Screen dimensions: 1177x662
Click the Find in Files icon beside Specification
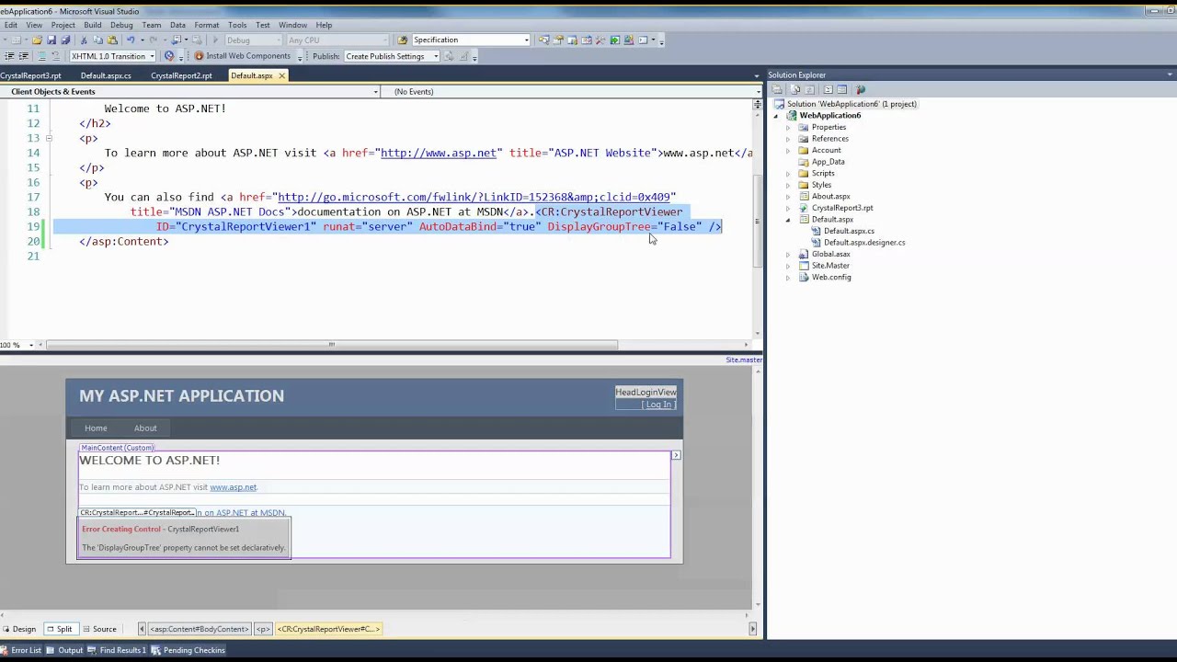(x=403, y=40)
